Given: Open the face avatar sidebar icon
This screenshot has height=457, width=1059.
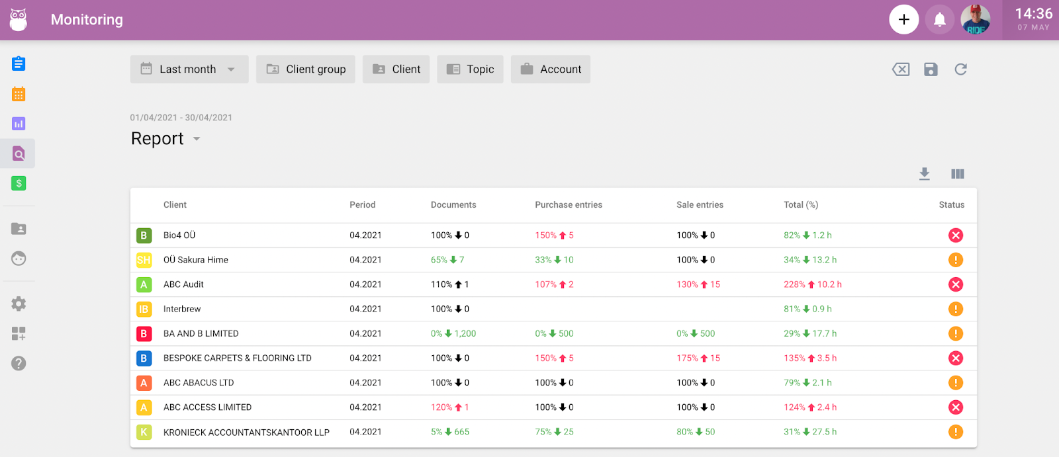Looking at the screenshot, I should [x=19, y=259].
